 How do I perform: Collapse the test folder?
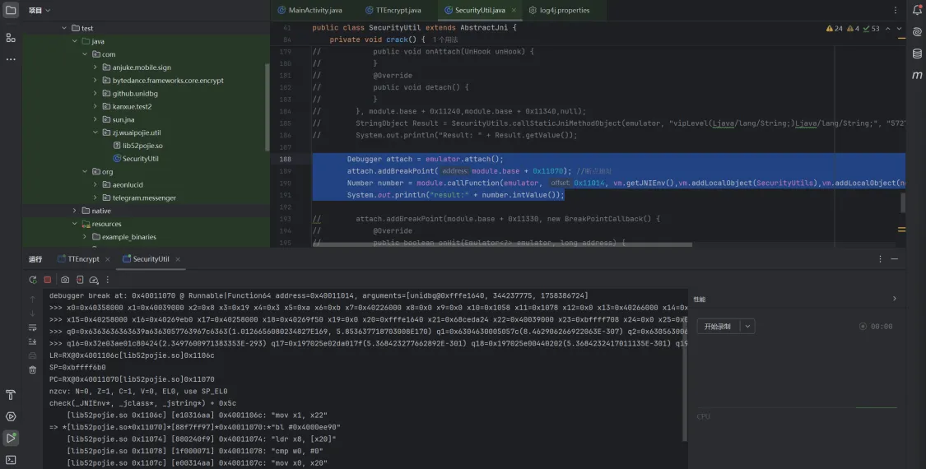(63, 28)
